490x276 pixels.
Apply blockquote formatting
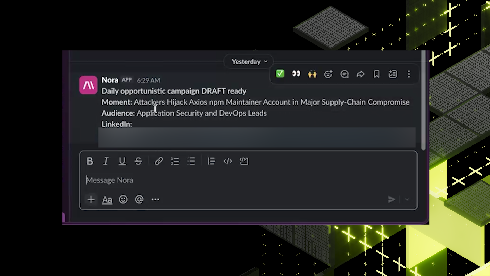tap(211, 161)
